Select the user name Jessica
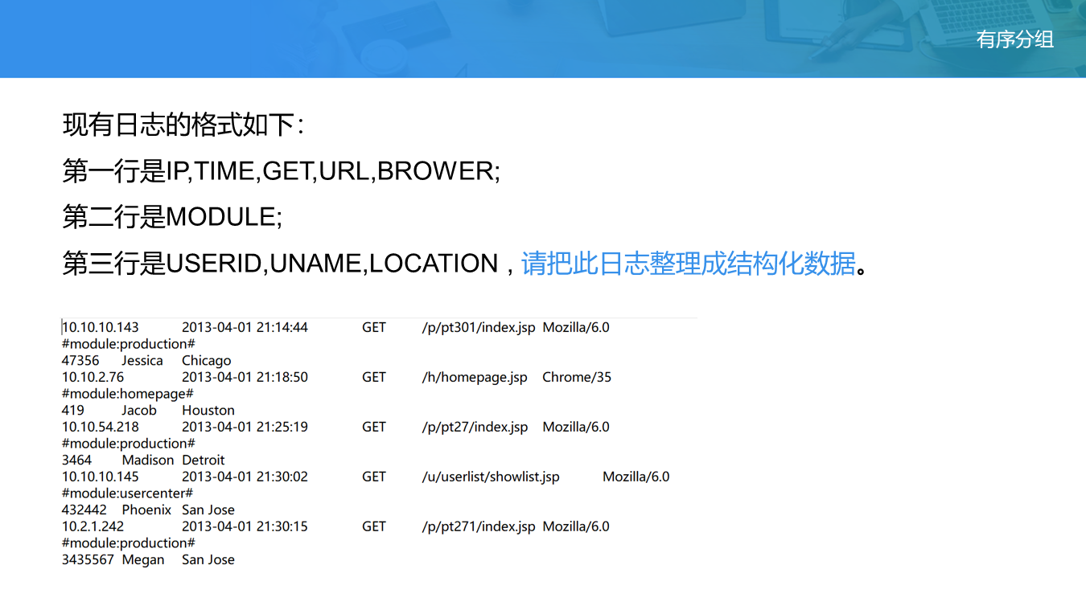 142,361
